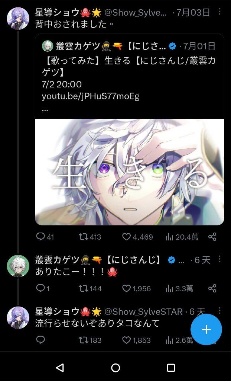Image resolution: width=231 pixels, height=381 pixels.
Task: Open the three-dot menu on ありたこー reply
Action: (x=219, y=259)
